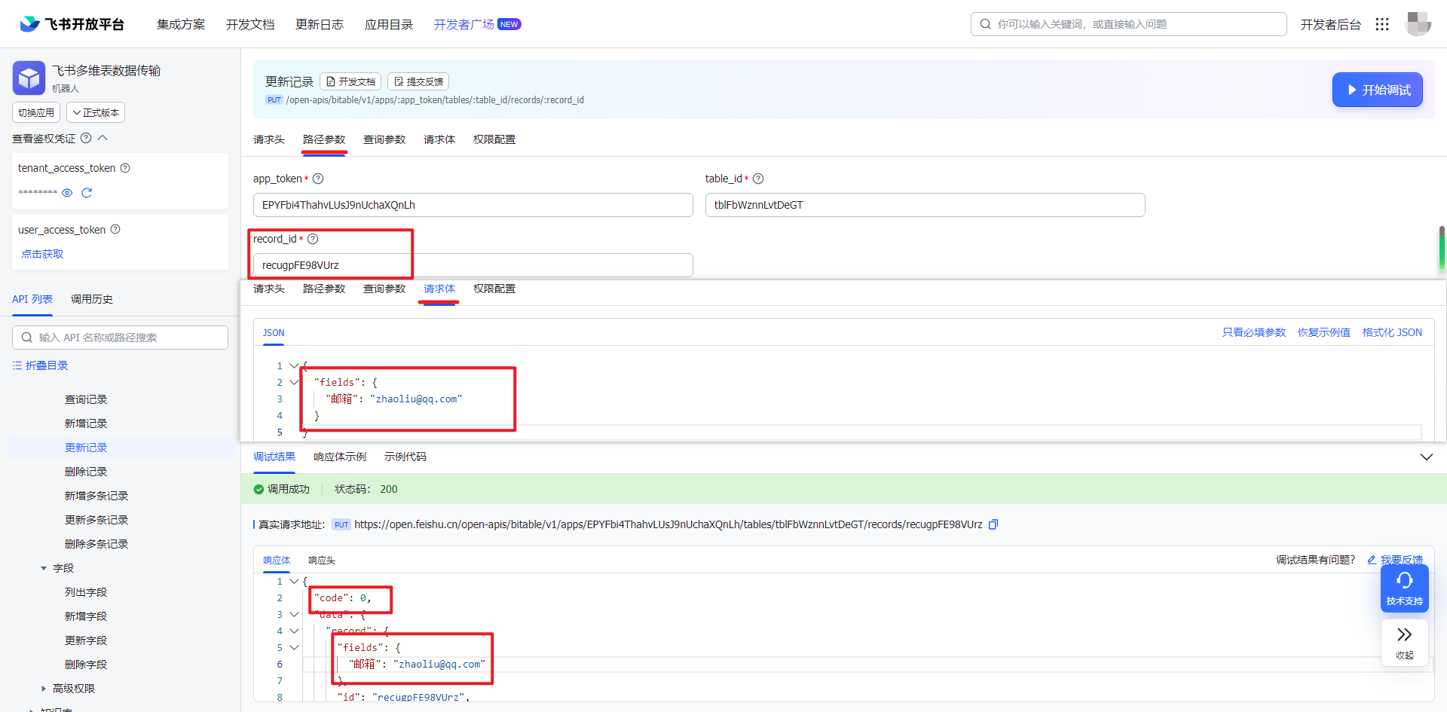Click 只看必填参数 link
The image size is (1447, 712).
[1254, 332]
